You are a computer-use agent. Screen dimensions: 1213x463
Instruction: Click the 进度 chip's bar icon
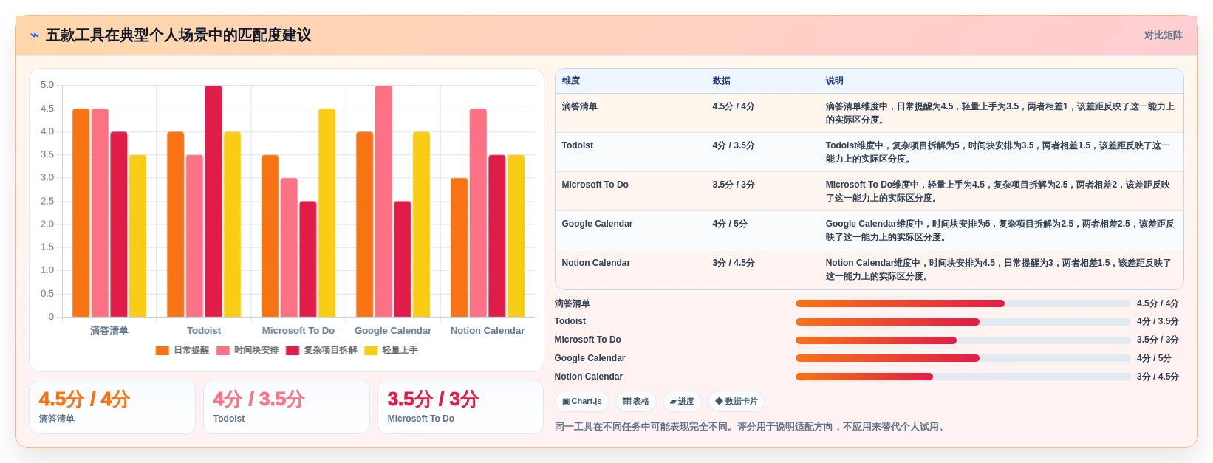[673, 402]
